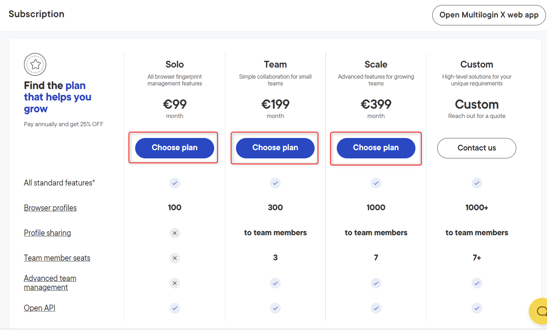Click Solo's All standard features checkmark
The width and height of the screenshot is (547, 330).
(175, 183)
